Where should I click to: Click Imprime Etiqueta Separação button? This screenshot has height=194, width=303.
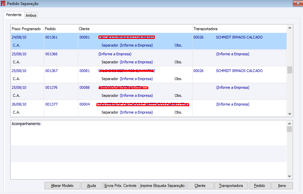click(x=162, y=186)
